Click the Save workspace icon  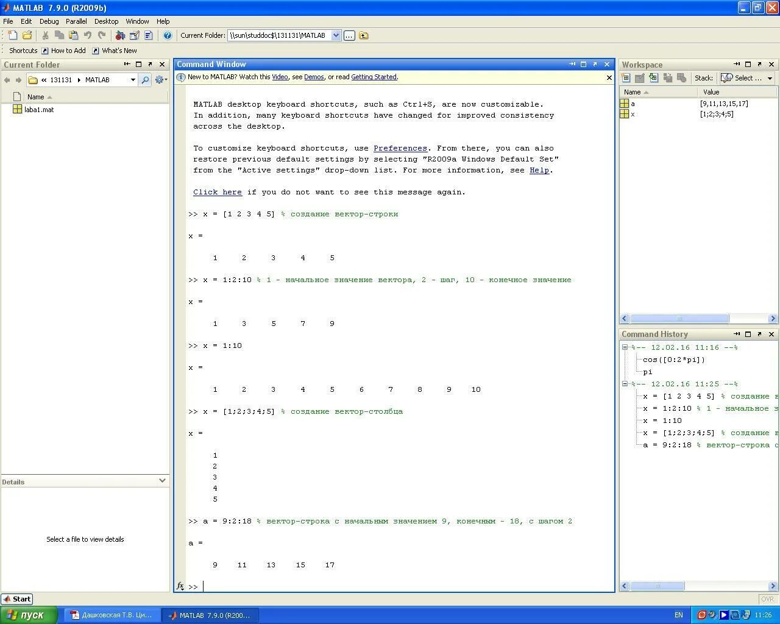[667, 78]
